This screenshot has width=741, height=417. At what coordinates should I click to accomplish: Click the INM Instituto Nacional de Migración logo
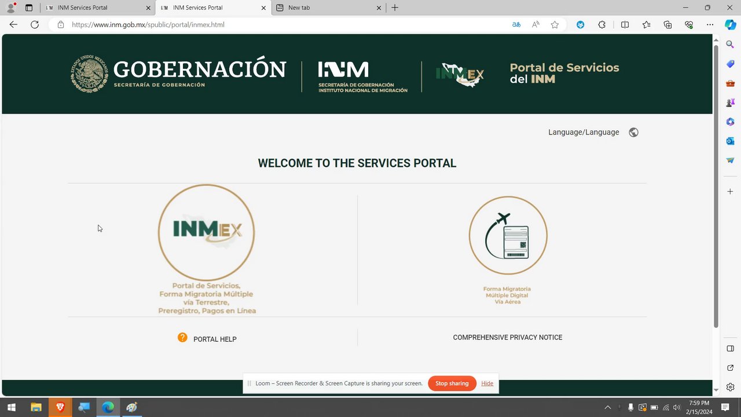pyautogui.click(x=362, y=76)
